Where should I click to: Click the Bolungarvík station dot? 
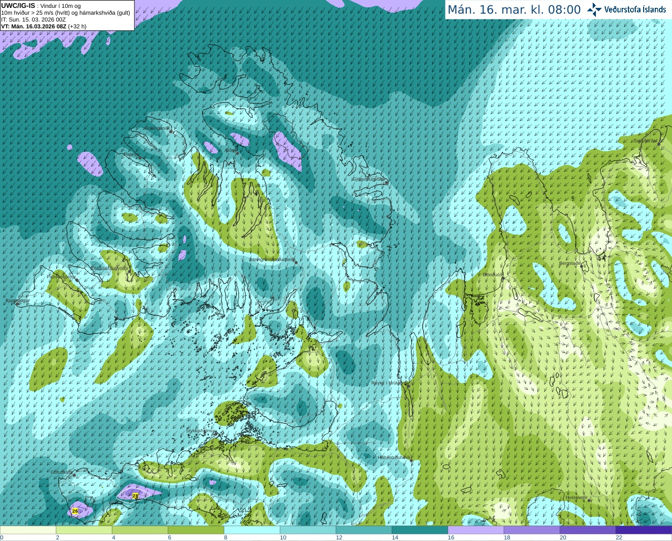point(171,132)
